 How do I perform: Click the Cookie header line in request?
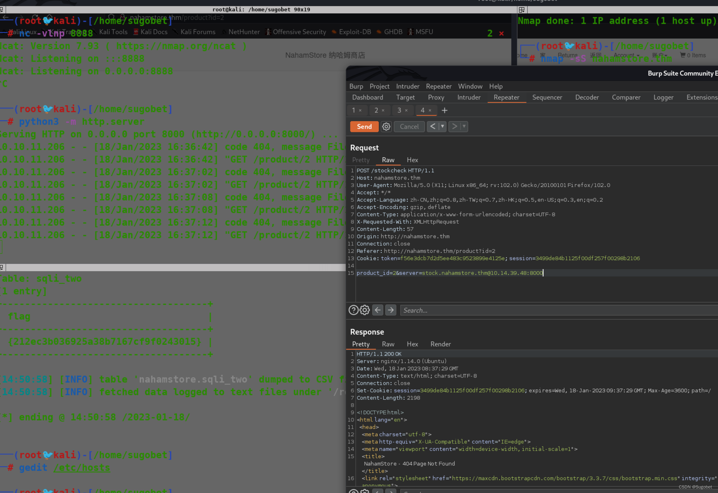(498, 258)
